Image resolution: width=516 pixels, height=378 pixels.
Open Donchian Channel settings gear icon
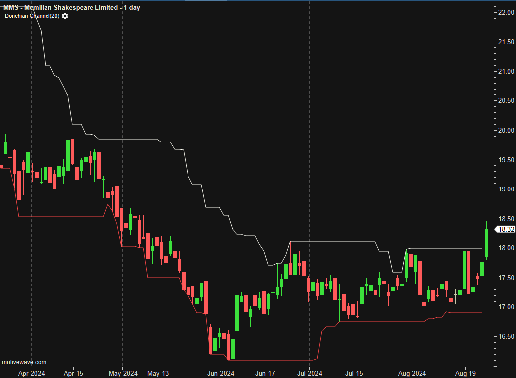point(65,16)
